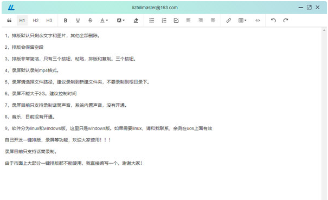Click the blue app logo

[x=11, y=8]
